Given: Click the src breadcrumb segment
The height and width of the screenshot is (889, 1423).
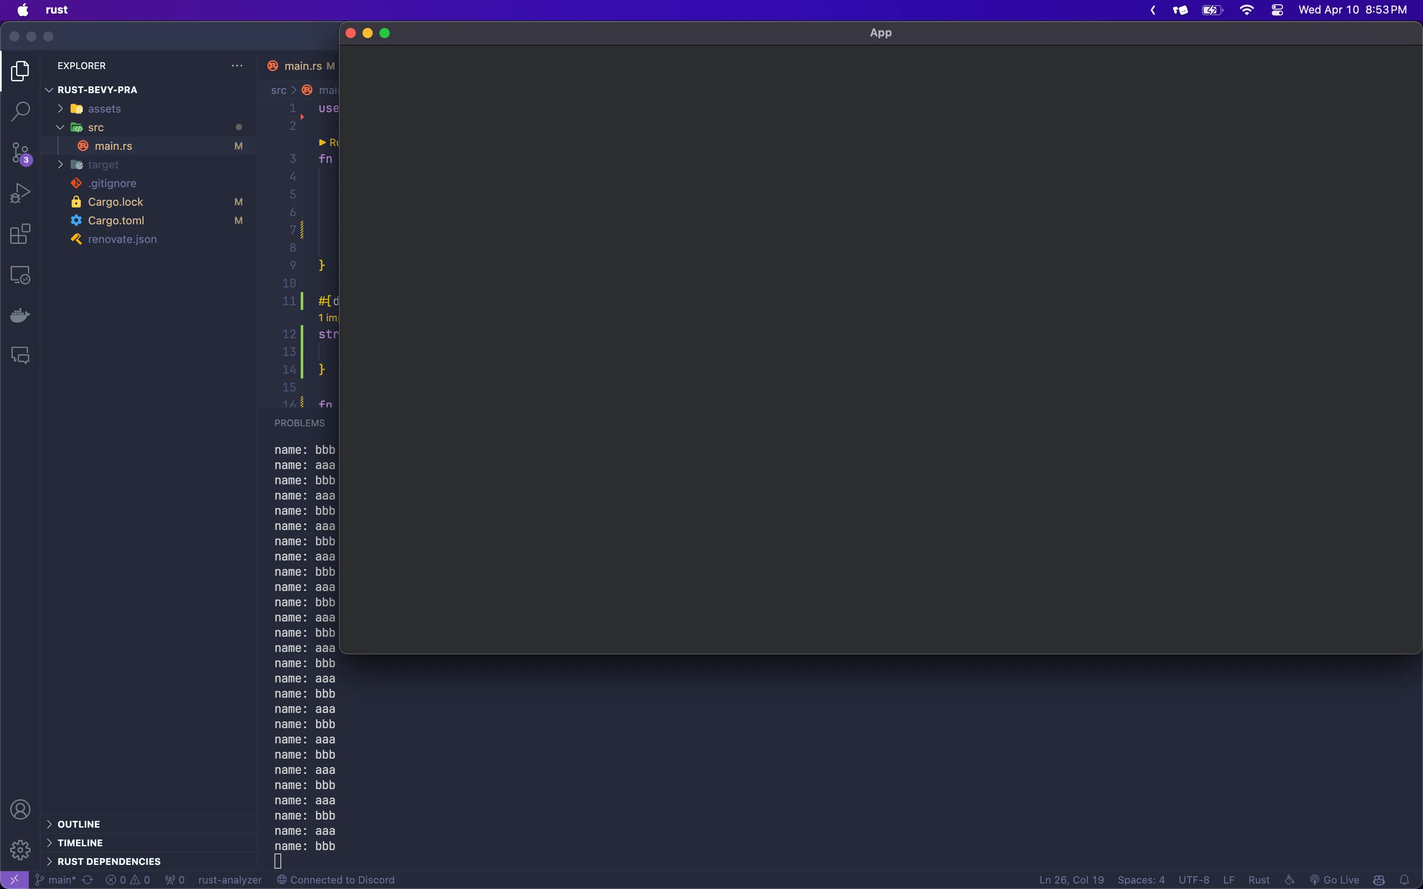Looking at the screenshot, I should pyautogui.click(x=278, y=90).
